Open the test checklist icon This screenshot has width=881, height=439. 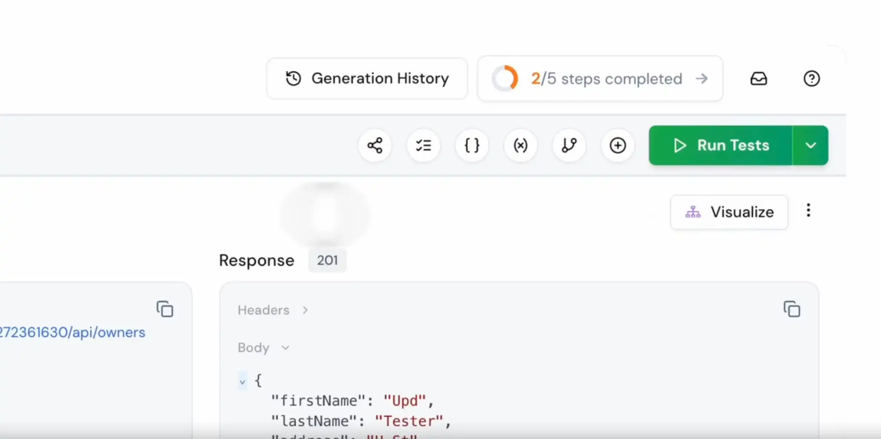423,145
